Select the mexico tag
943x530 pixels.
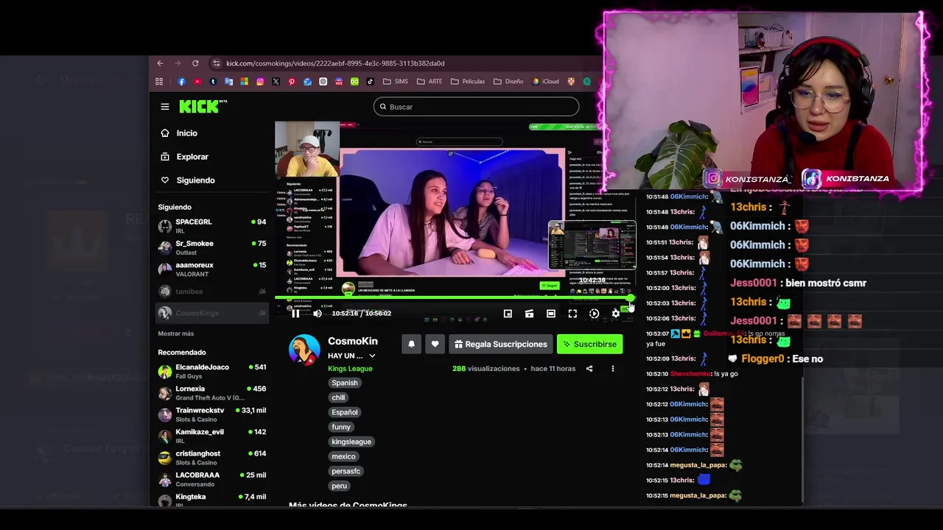tap(343, 456)
